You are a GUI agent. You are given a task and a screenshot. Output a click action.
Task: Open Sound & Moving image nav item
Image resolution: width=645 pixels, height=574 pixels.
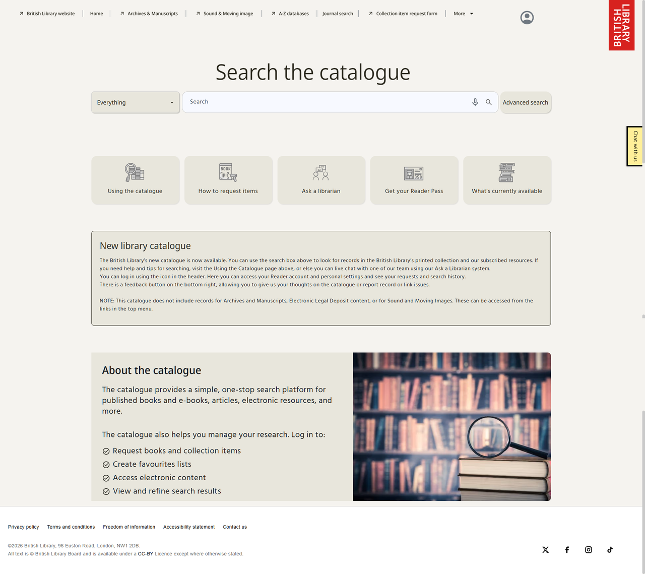tap(228, 14)
